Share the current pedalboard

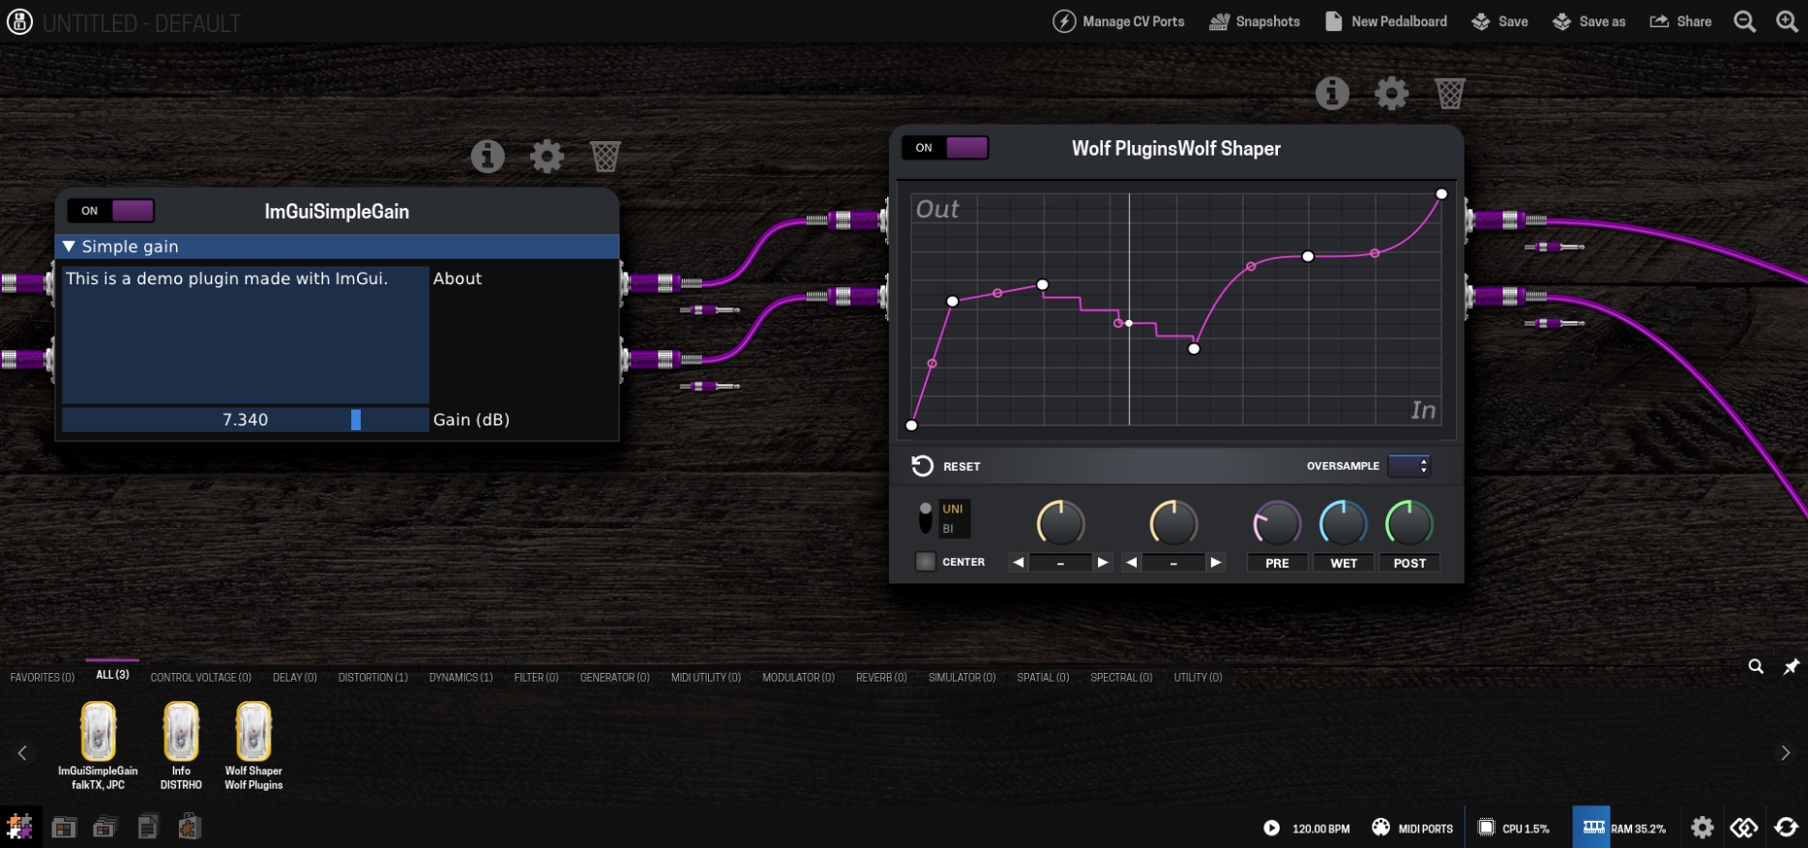1680,21
